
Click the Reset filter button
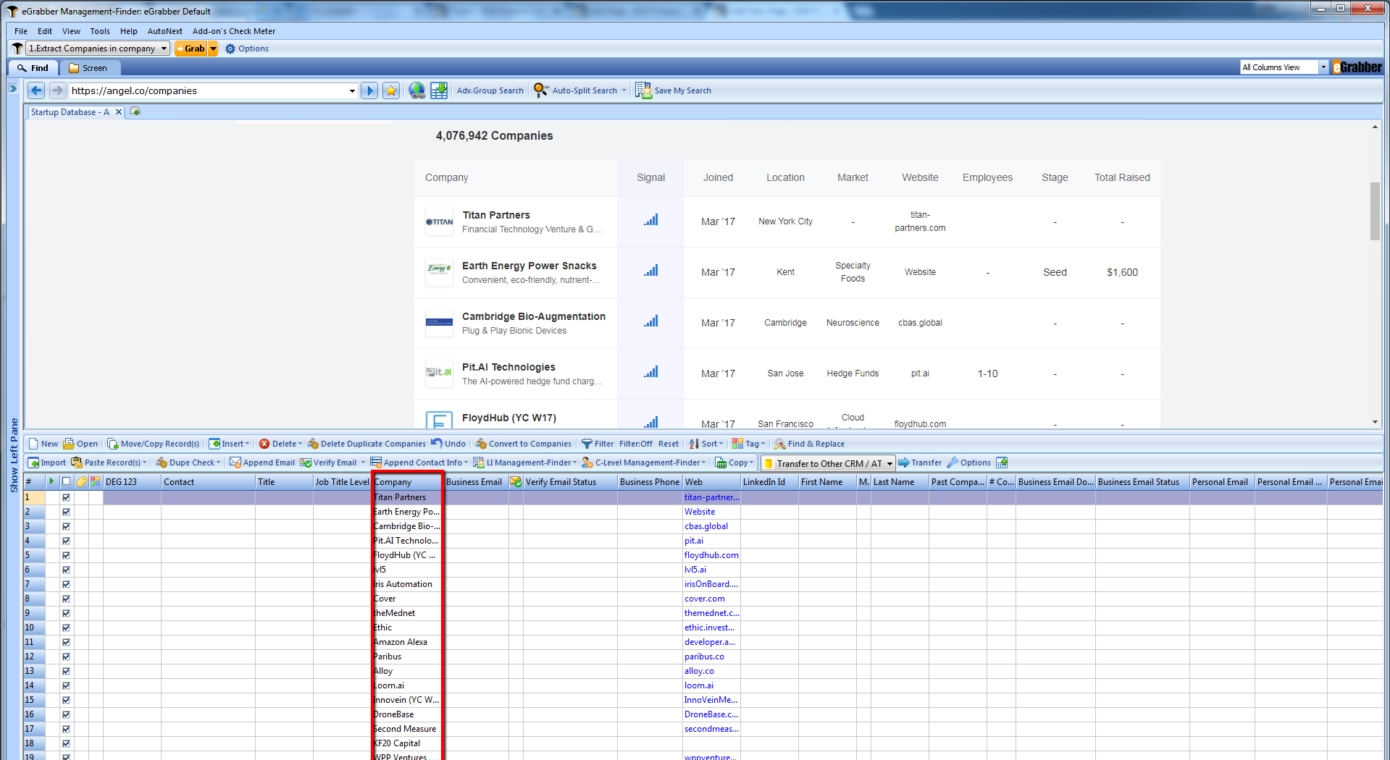669,444
